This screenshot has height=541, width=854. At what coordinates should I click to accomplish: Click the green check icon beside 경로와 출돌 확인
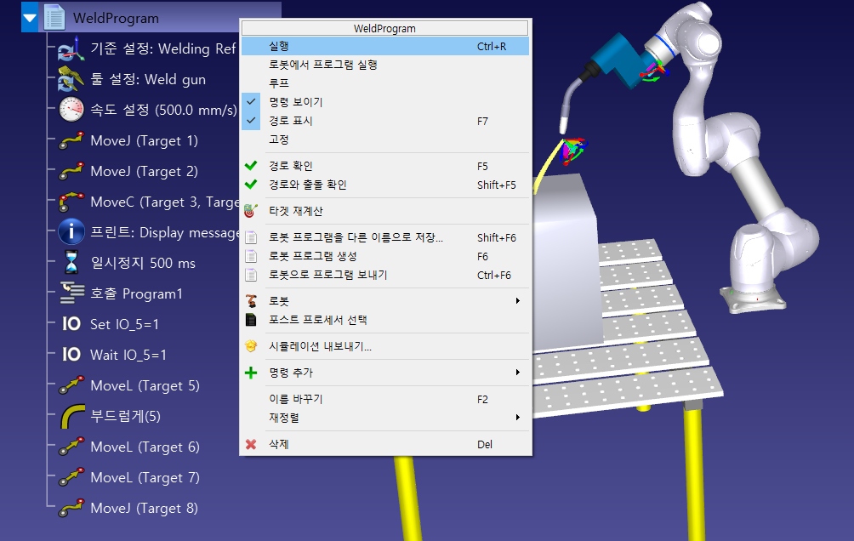coord(251,185)
